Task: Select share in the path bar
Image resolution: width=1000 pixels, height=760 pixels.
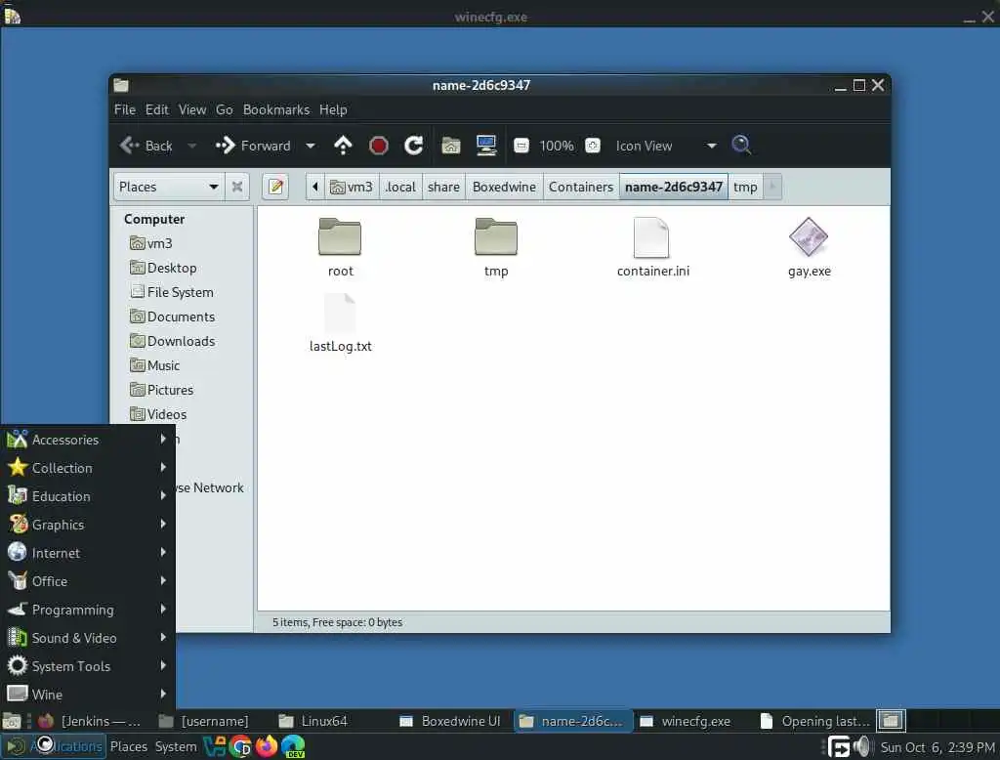Action: pos(443,187)
